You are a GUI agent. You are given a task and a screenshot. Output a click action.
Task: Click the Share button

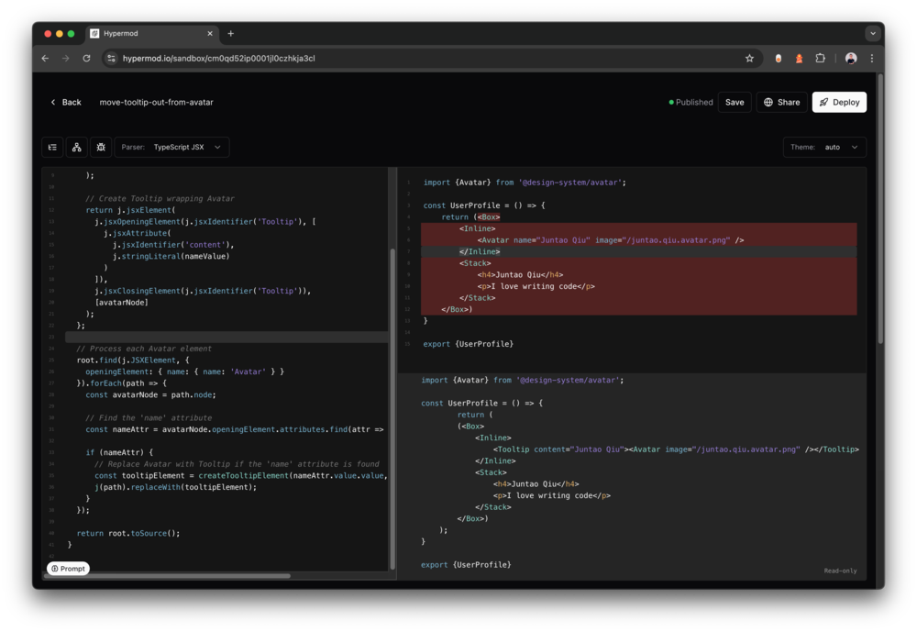coord(781,102)
